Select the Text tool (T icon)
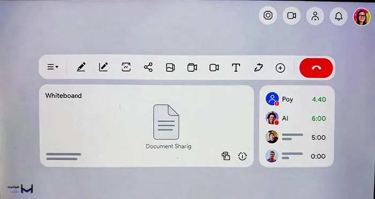The width and height of the screenshot is (375, 199). tap(236, 67)
